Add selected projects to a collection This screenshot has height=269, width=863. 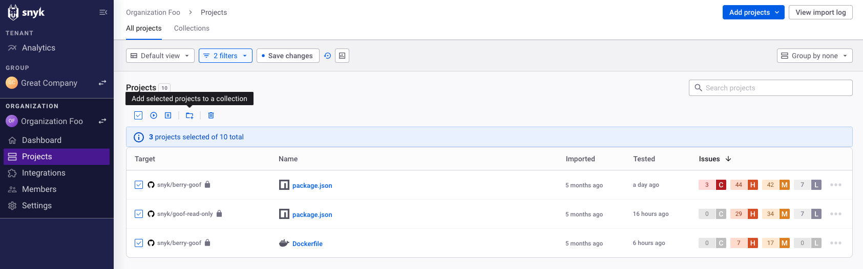(x=190, y=115)
